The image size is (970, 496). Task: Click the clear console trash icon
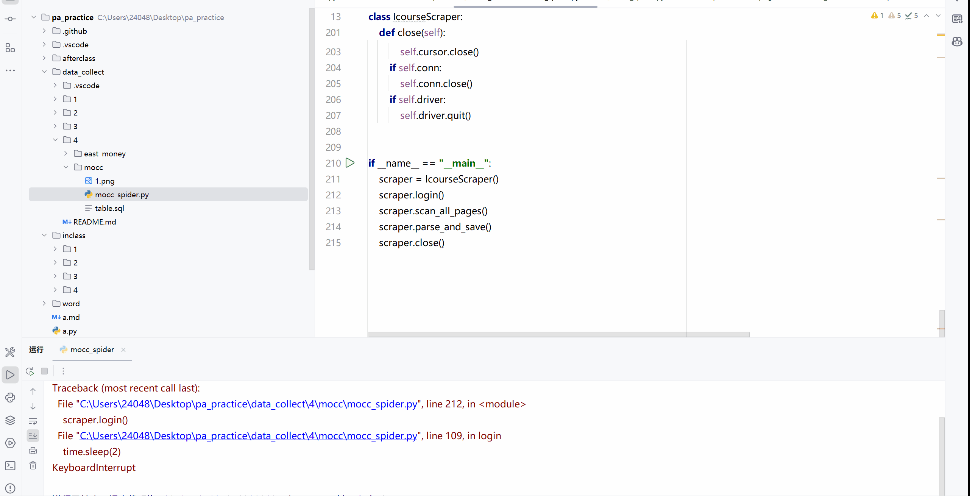click(33, 465)
